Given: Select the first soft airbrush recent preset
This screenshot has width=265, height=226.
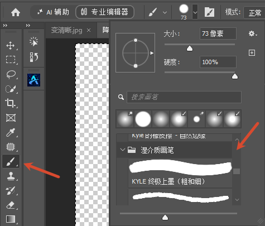Looking at the screenshot, I should pyautogui.click(x=125, y=119).
